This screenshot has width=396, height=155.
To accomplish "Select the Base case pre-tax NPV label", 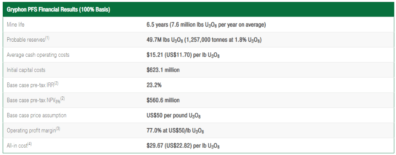I will point(33,100).
